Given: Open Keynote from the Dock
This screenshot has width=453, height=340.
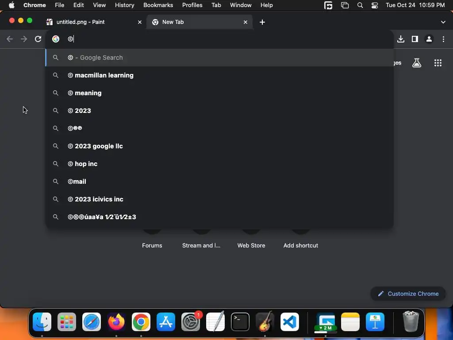Looking at the screenshot, I should [375, 322].
